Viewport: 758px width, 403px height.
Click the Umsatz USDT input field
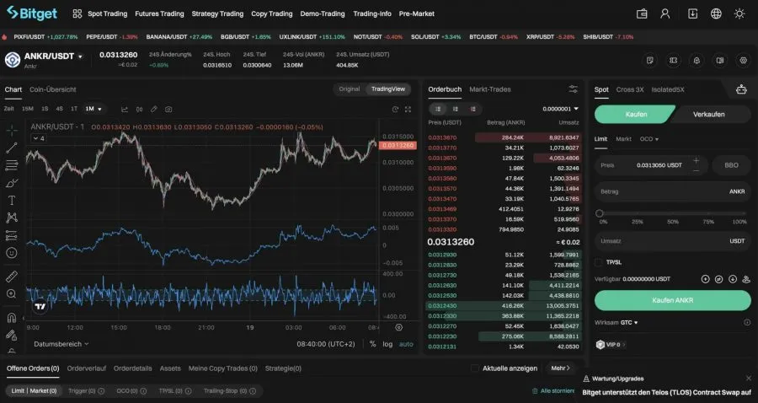[672, 241]
